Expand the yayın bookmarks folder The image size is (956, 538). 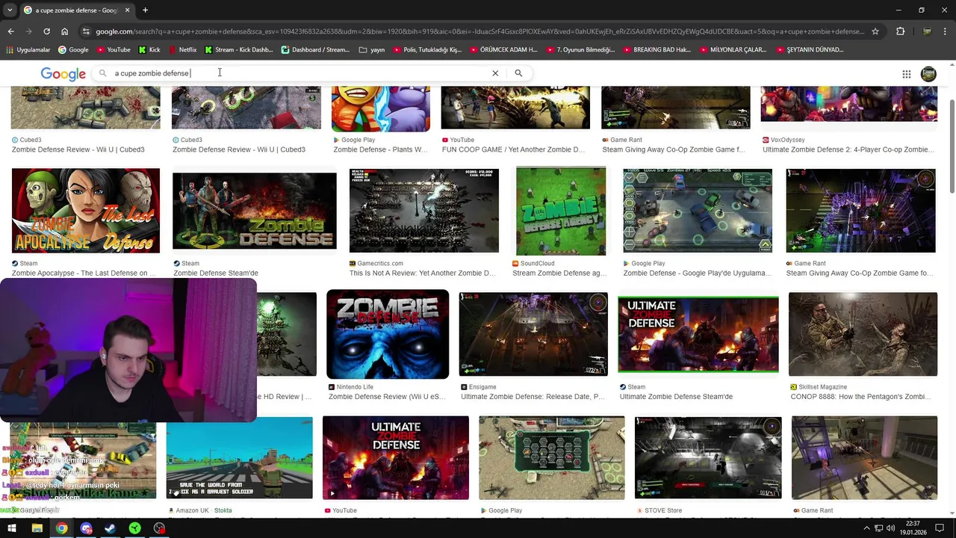pyautogui.click(x=372, y=50)
